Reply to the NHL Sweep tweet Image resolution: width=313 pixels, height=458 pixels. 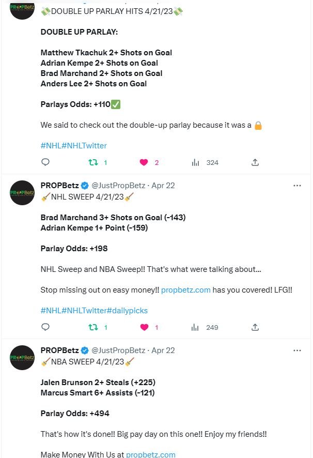pyautogui.click(x=45, y=327)
